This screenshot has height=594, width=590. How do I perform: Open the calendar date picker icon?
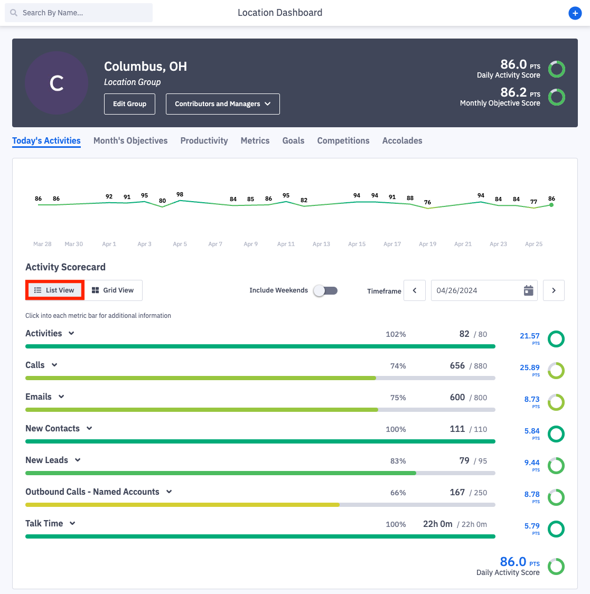point(528,290)
